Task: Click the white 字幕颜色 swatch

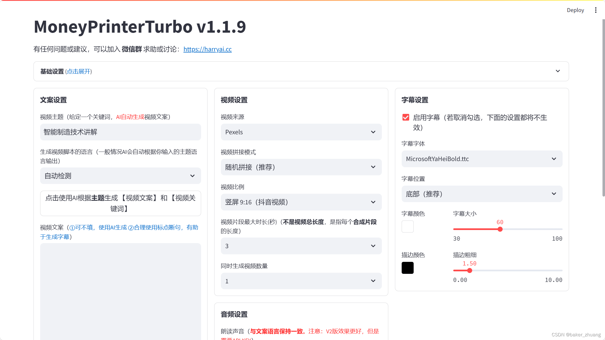Action: tap(408, 226)
